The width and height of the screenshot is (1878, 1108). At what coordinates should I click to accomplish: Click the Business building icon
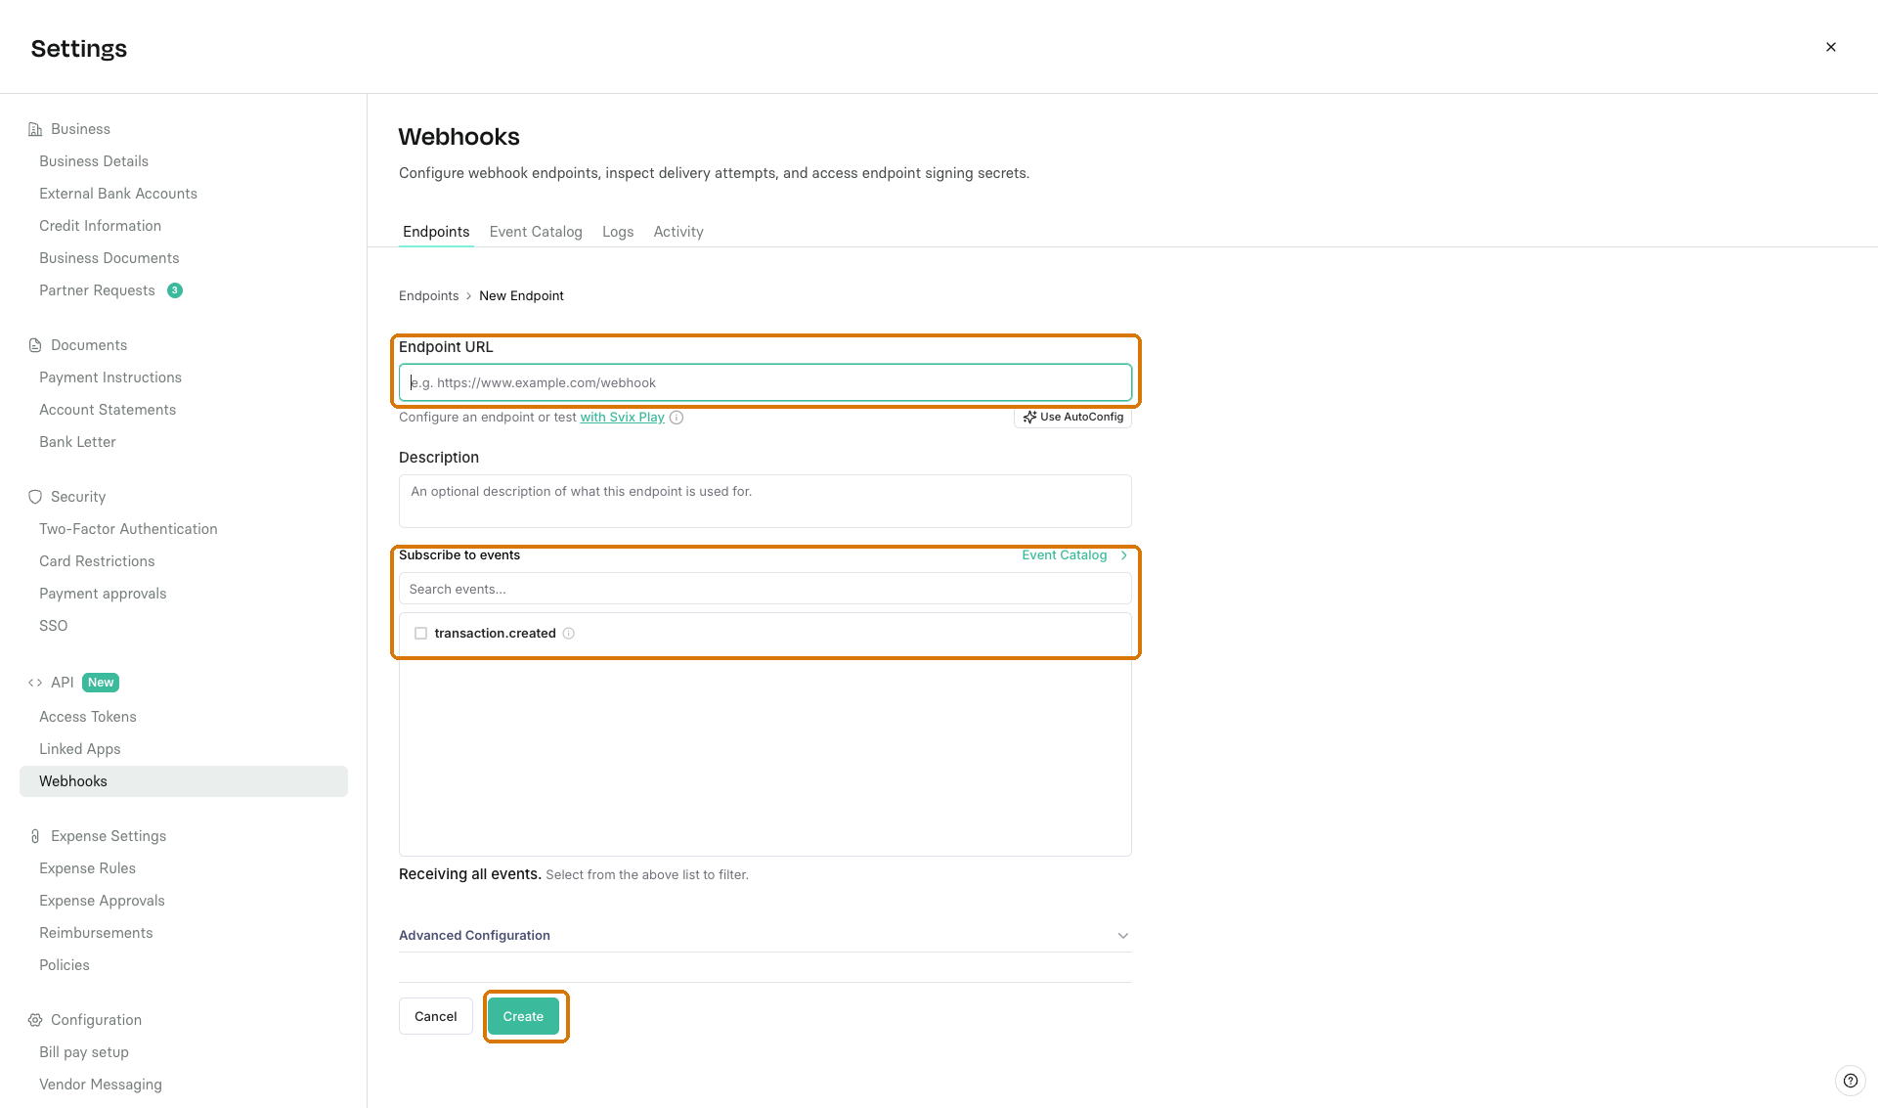click(x=35, y=129)
